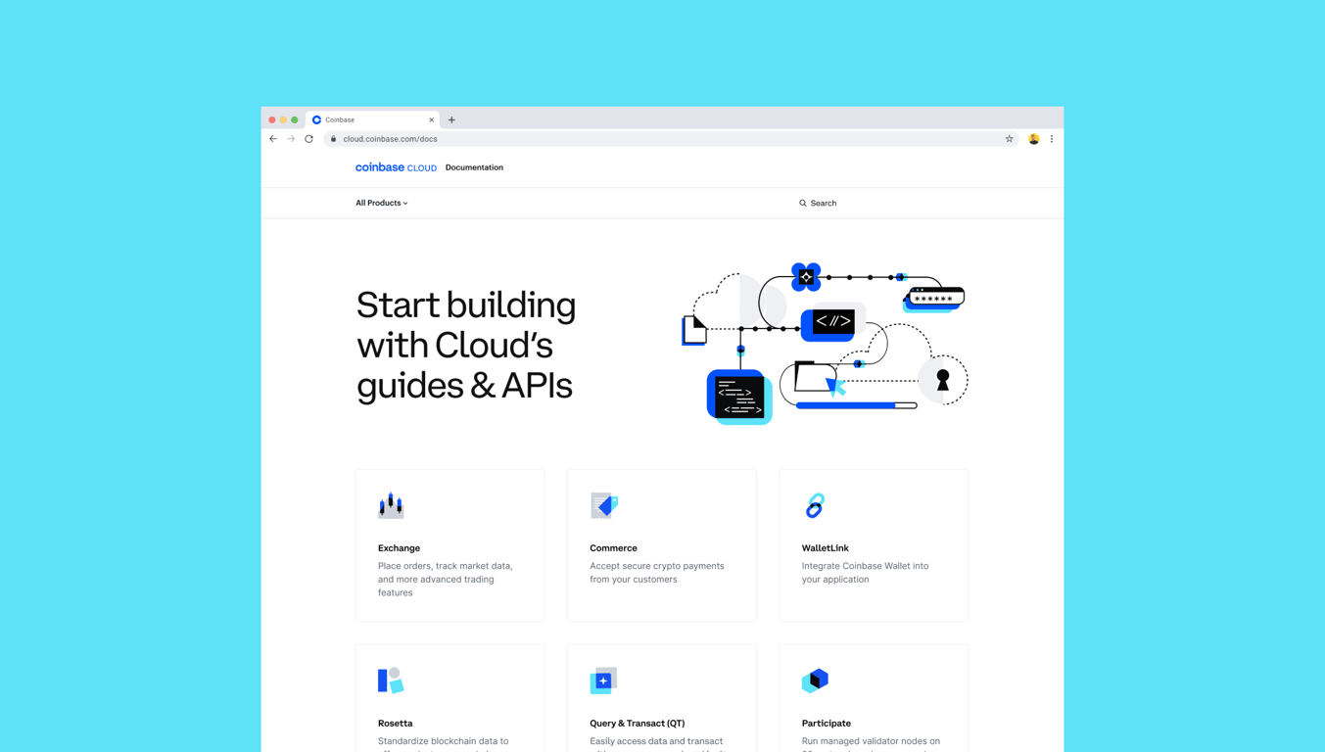Open the Rosetta card title
Image resolution: width=1325 pixels, height=752 pixels.
(x=396, y=724)
